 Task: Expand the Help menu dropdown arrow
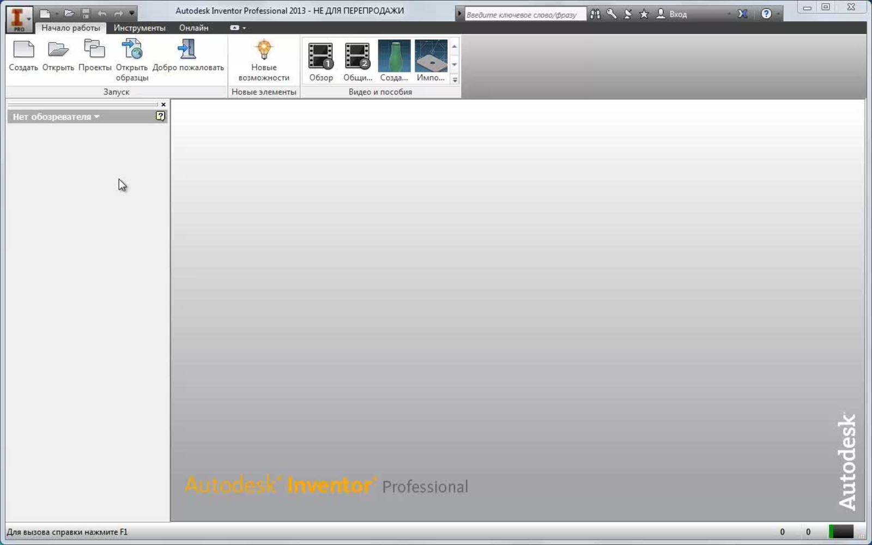coord(778,14)
